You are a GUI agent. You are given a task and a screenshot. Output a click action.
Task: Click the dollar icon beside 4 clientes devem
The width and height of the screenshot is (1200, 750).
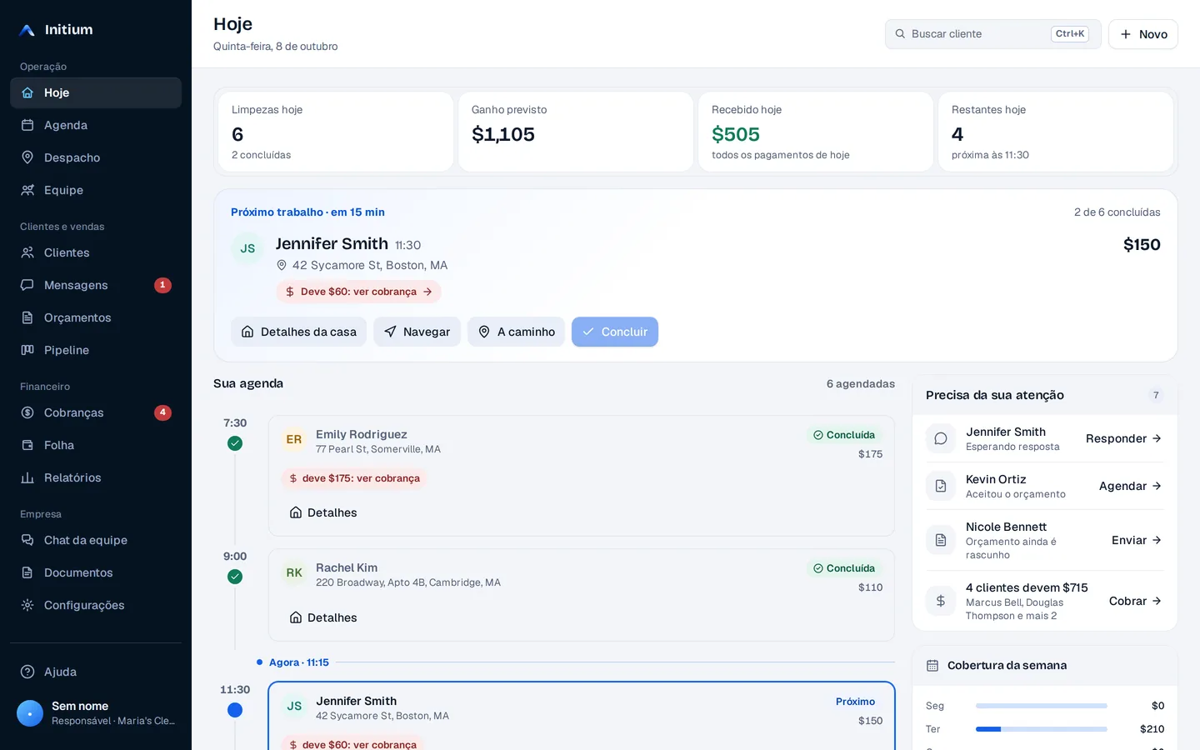[941, 601]
